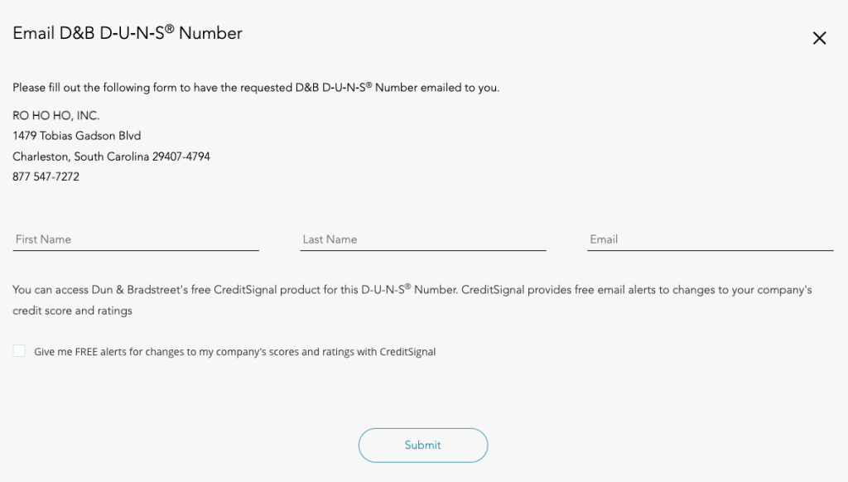
Task: Click the CreditSignal product description text
Action: pyautogui.click(x=412, y=290)
